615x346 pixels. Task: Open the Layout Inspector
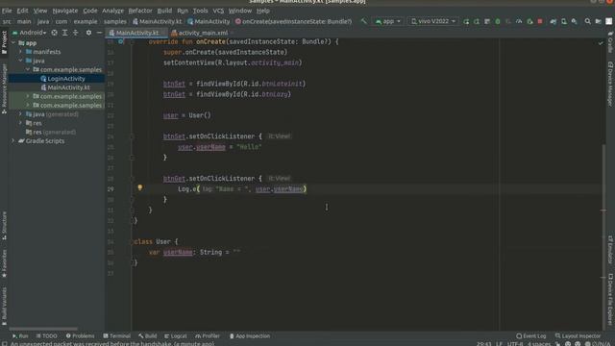[x=578, y=336]
